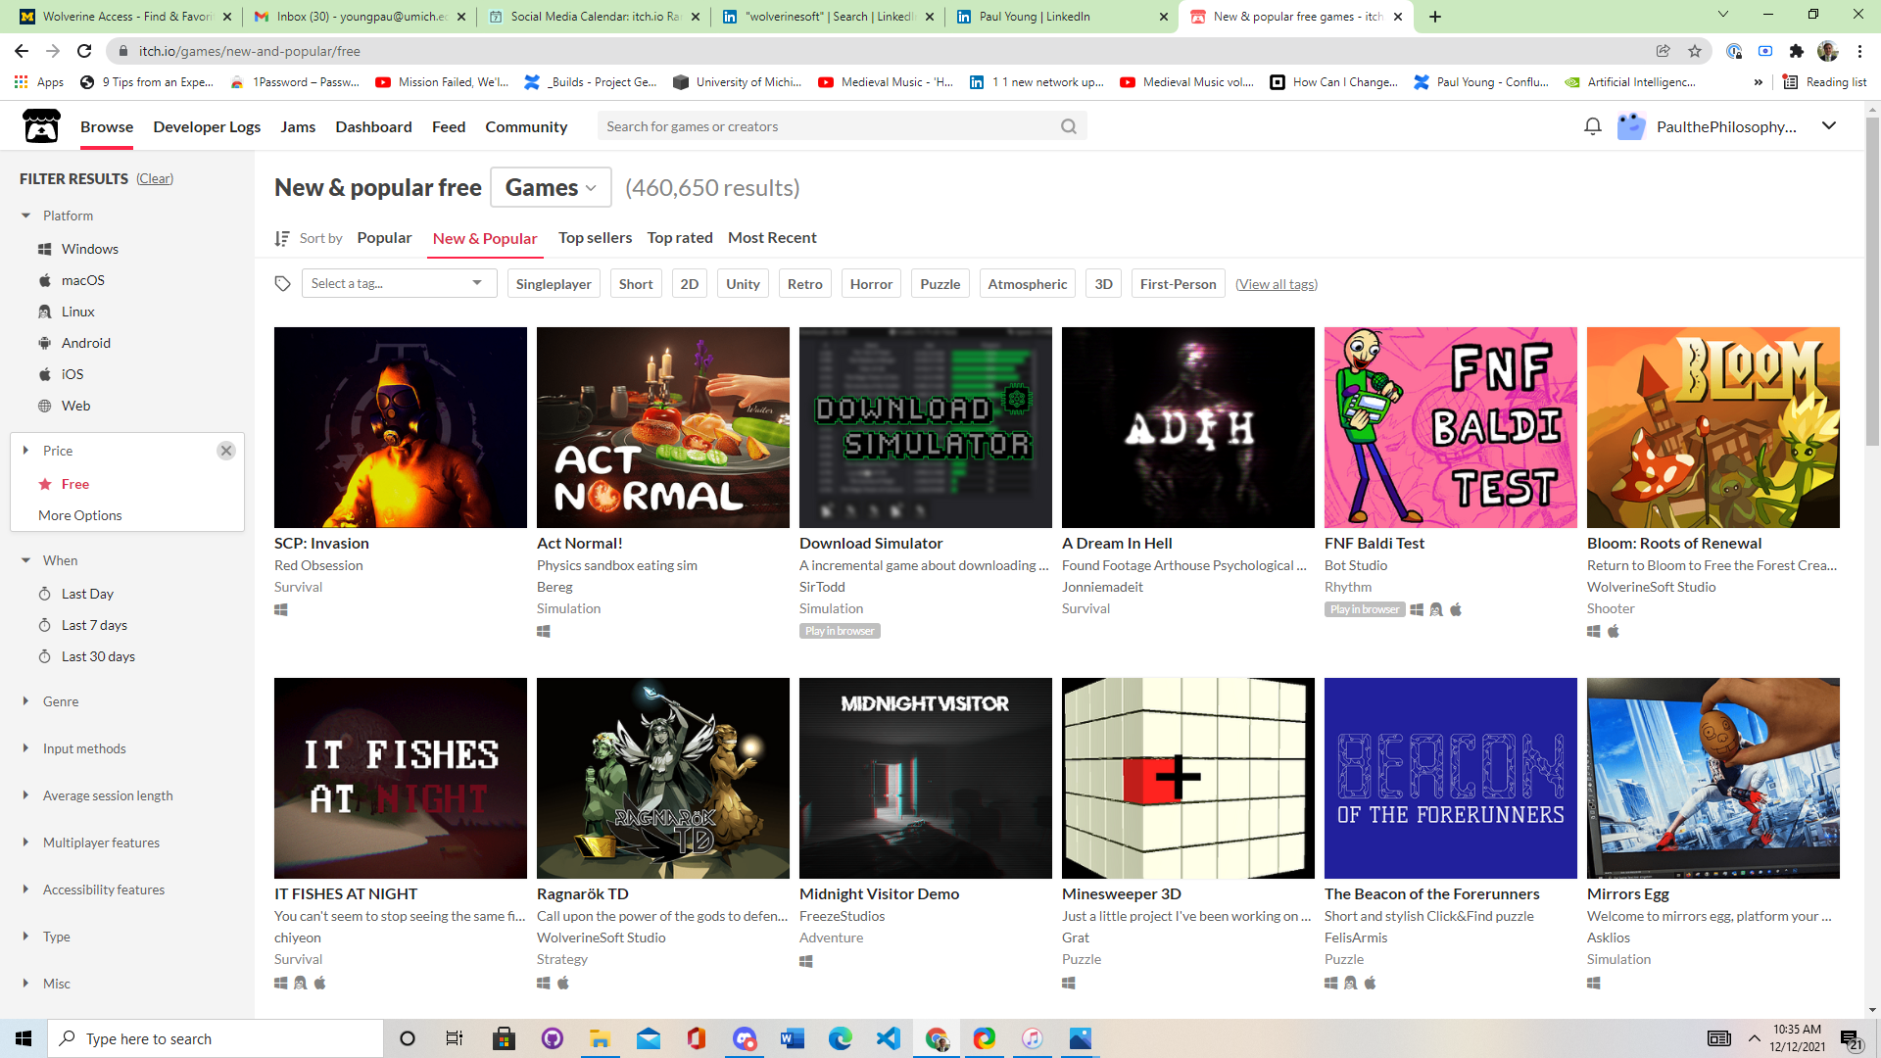Sort results by Top rated
Viewport: 1881px width, 1058px height.
click(x=680, y=238)
